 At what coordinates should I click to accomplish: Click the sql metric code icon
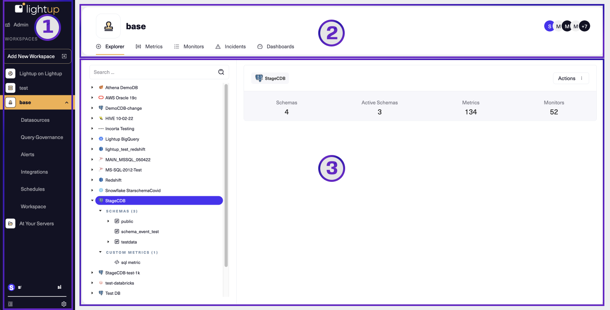117,263
